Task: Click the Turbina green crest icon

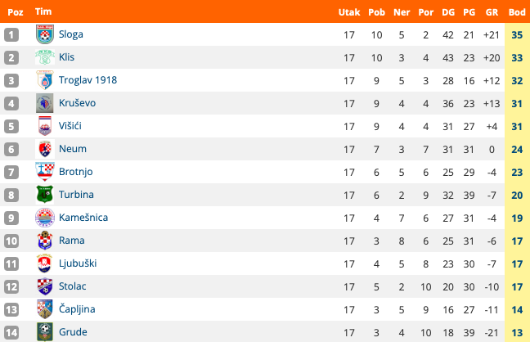Action: click(x=45, y=195)
